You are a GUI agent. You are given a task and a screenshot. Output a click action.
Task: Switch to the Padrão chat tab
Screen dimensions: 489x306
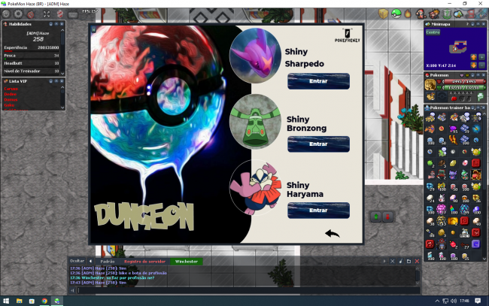coord(108,262)
